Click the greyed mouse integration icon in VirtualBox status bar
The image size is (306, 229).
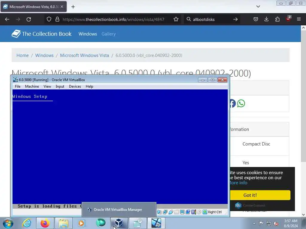click(199, 212)
